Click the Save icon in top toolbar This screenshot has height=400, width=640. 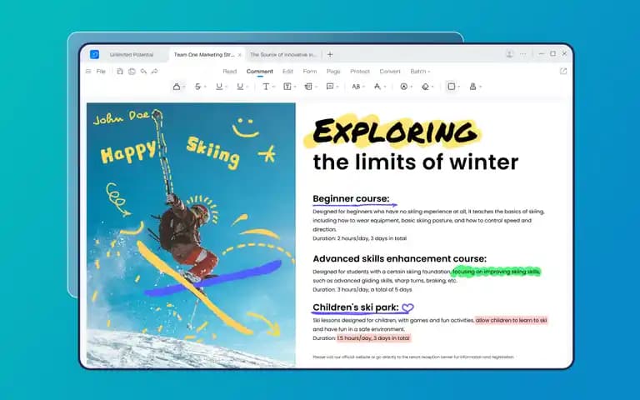coord(120,72)
